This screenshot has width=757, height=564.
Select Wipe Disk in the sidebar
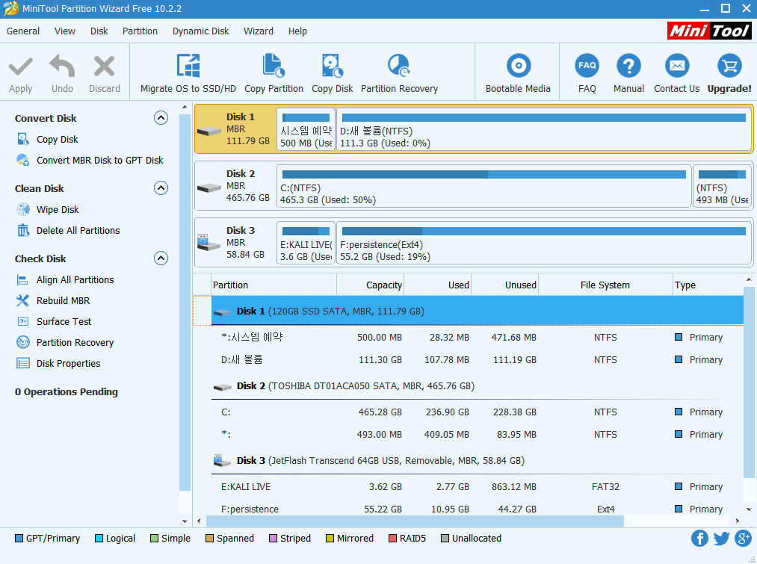click(58, 209)
